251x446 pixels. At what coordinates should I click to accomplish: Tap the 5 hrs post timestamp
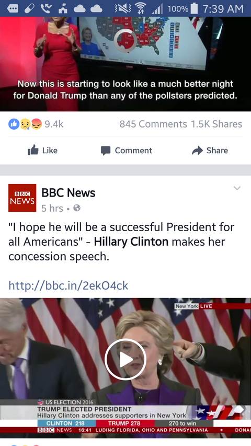(x=52, y=208)
